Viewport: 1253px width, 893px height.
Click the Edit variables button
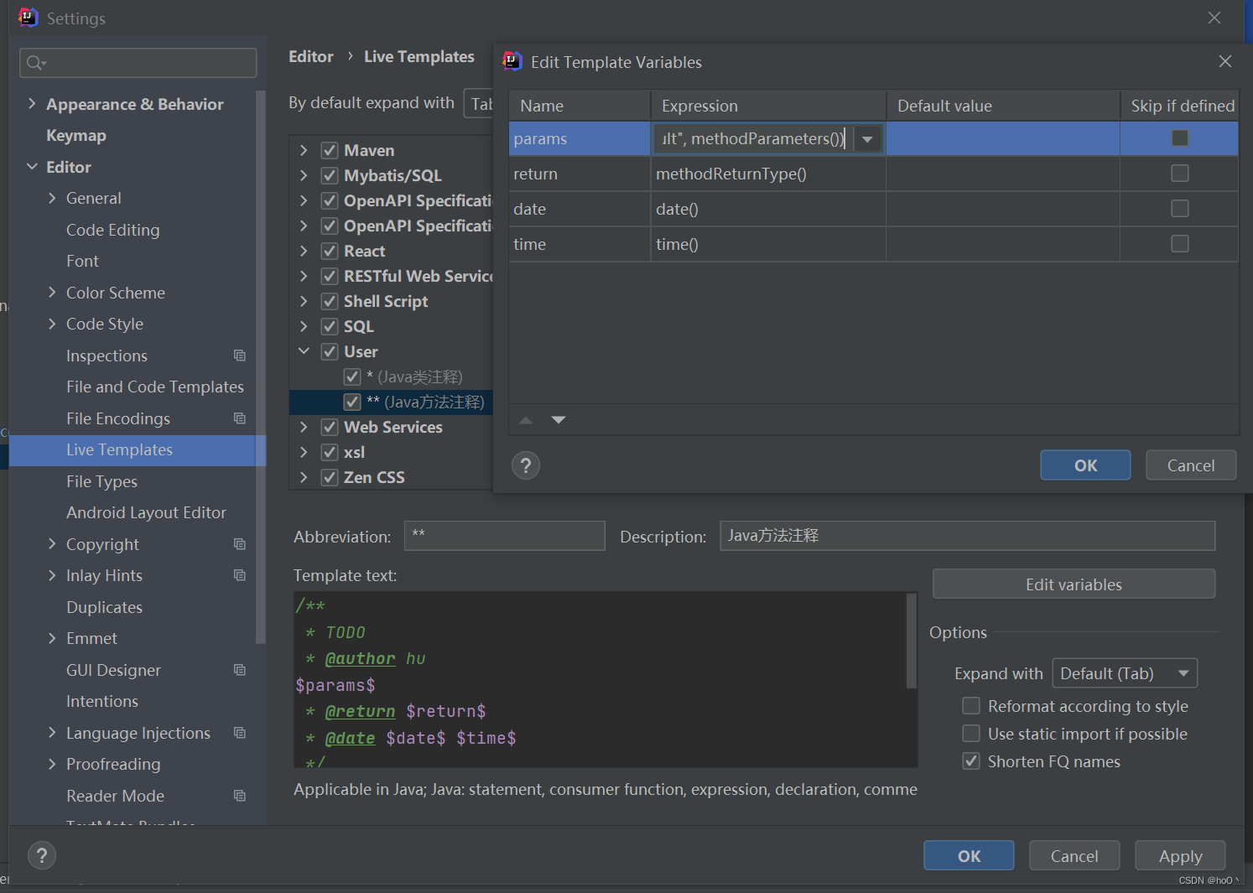point(1074,584)
